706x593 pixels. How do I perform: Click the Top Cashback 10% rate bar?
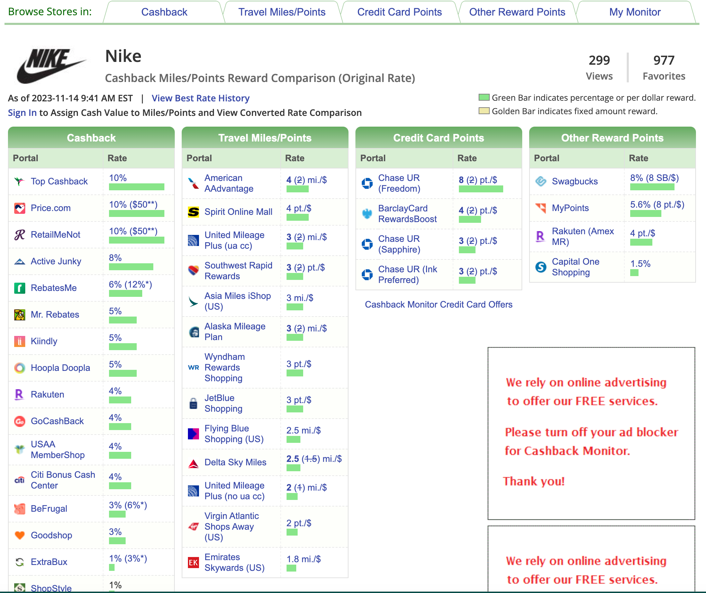[x=136, y=187]
